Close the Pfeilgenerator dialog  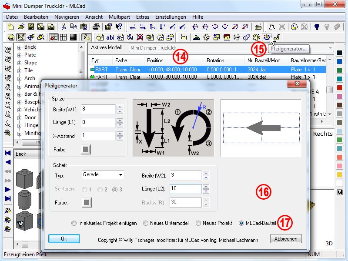[297, 84]
